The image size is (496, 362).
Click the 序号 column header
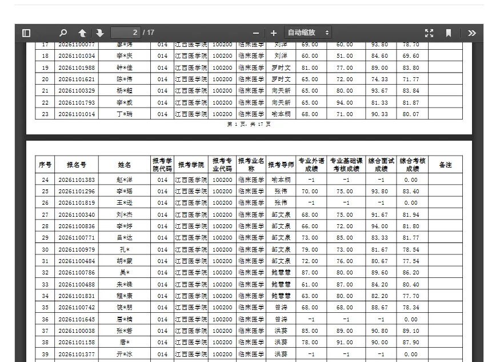(45, 165)
